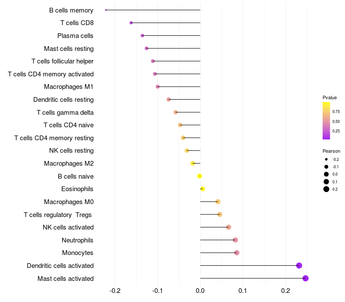The width and height of the screenshot is (345, 302).
Task: Click the Pearson 0.2 legend circle
Action: pyautogui.click(x=326, y=189)
